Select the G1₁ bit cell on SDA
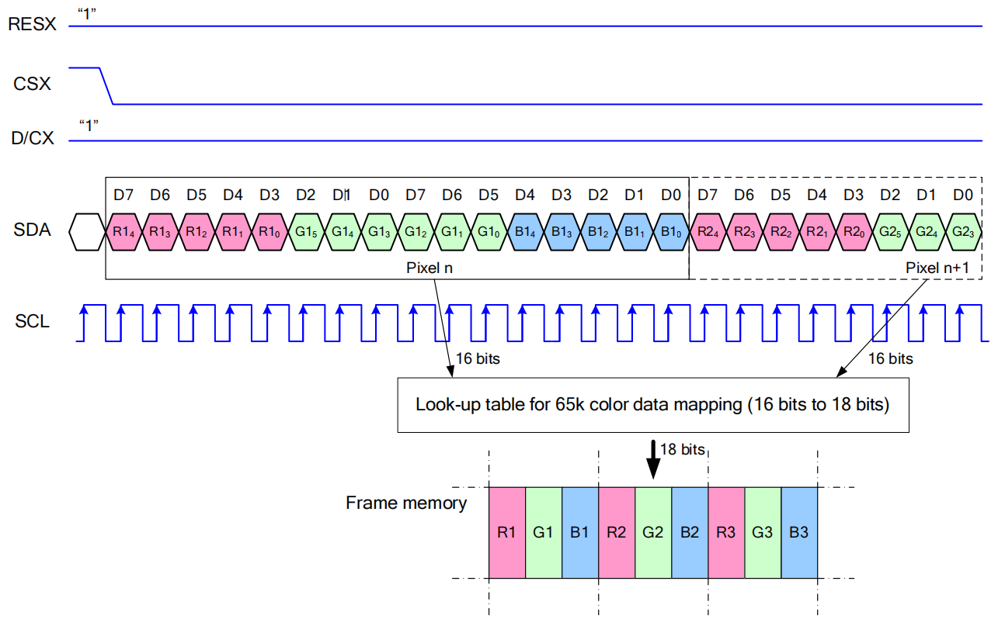This screenshot has width=1005, height=626. coord(452,231)
